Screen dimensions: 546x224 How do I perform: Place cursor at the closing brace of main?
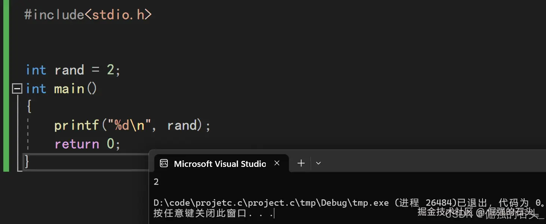coord(27,161)
